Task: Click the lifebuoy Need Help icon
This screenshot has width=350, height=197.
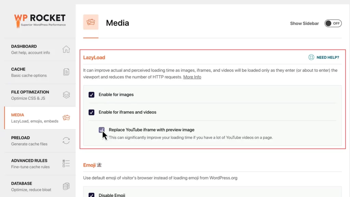Action: click(311, 57)
